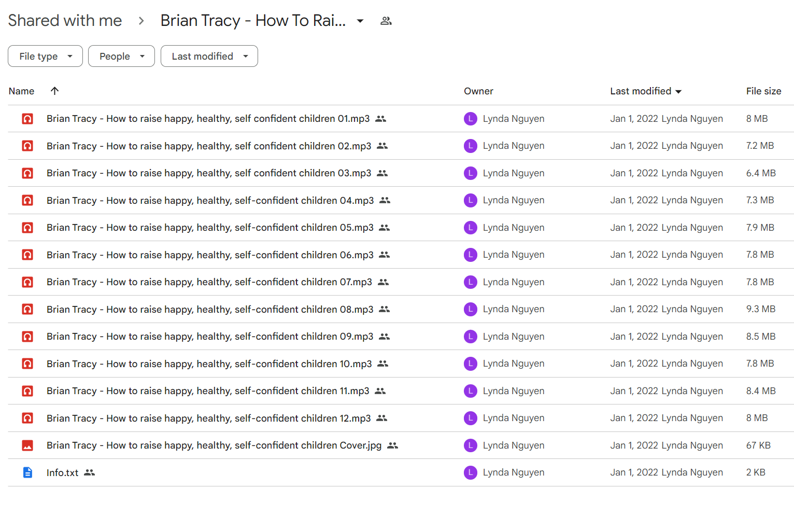Click the audio icon for children 05.mp3
This screenshot has width=794, height=516.
point(27,228)
